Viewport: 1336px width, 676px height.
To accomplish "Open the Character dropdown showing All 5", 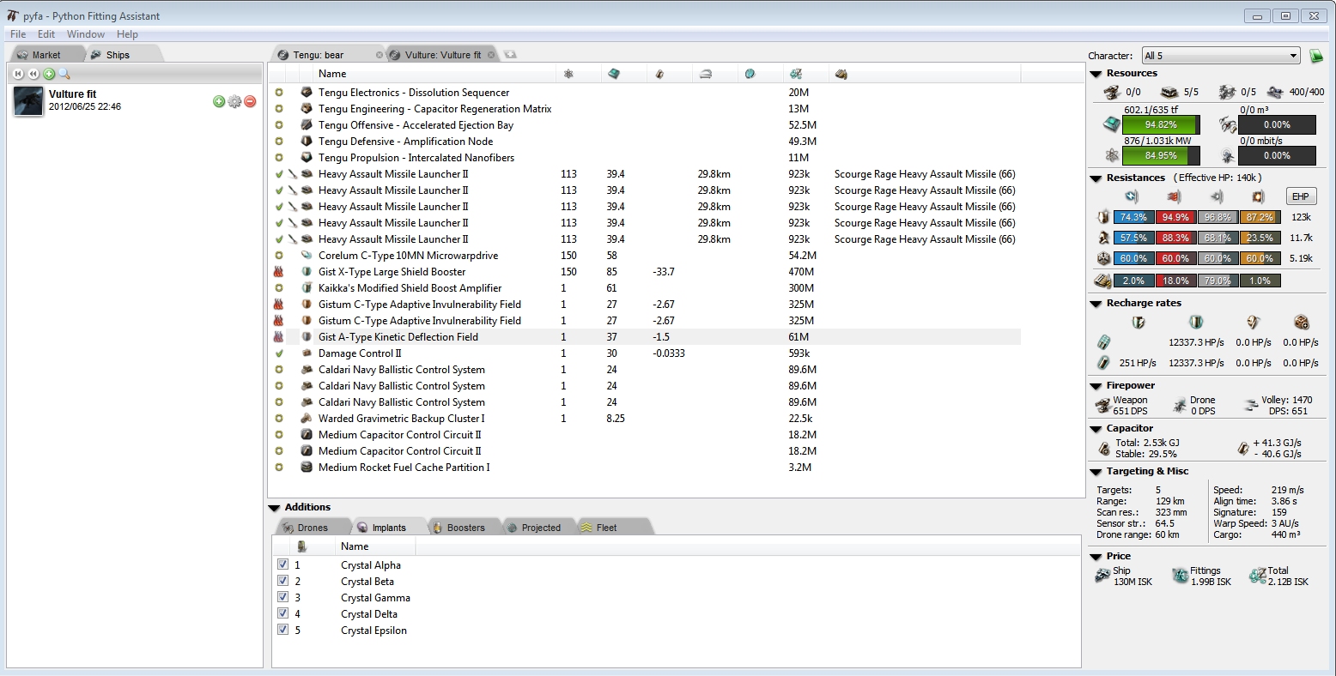I will click(x=1220, y=56).
